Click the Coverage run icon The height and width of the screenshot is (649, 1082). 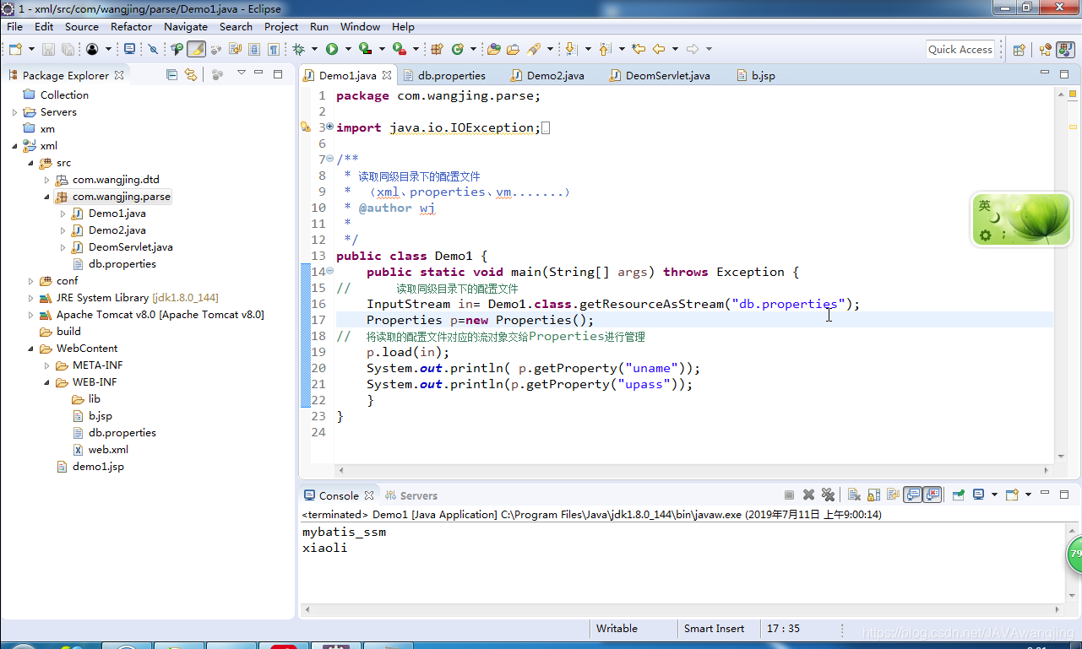pyautogui.click(x=365, y=49)
